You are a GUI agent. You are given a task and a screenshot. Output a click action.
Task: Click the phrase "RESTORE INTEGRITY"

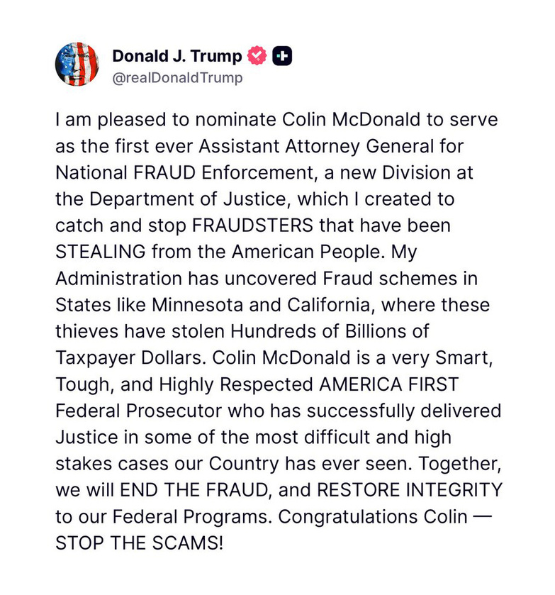pos(410,490)
